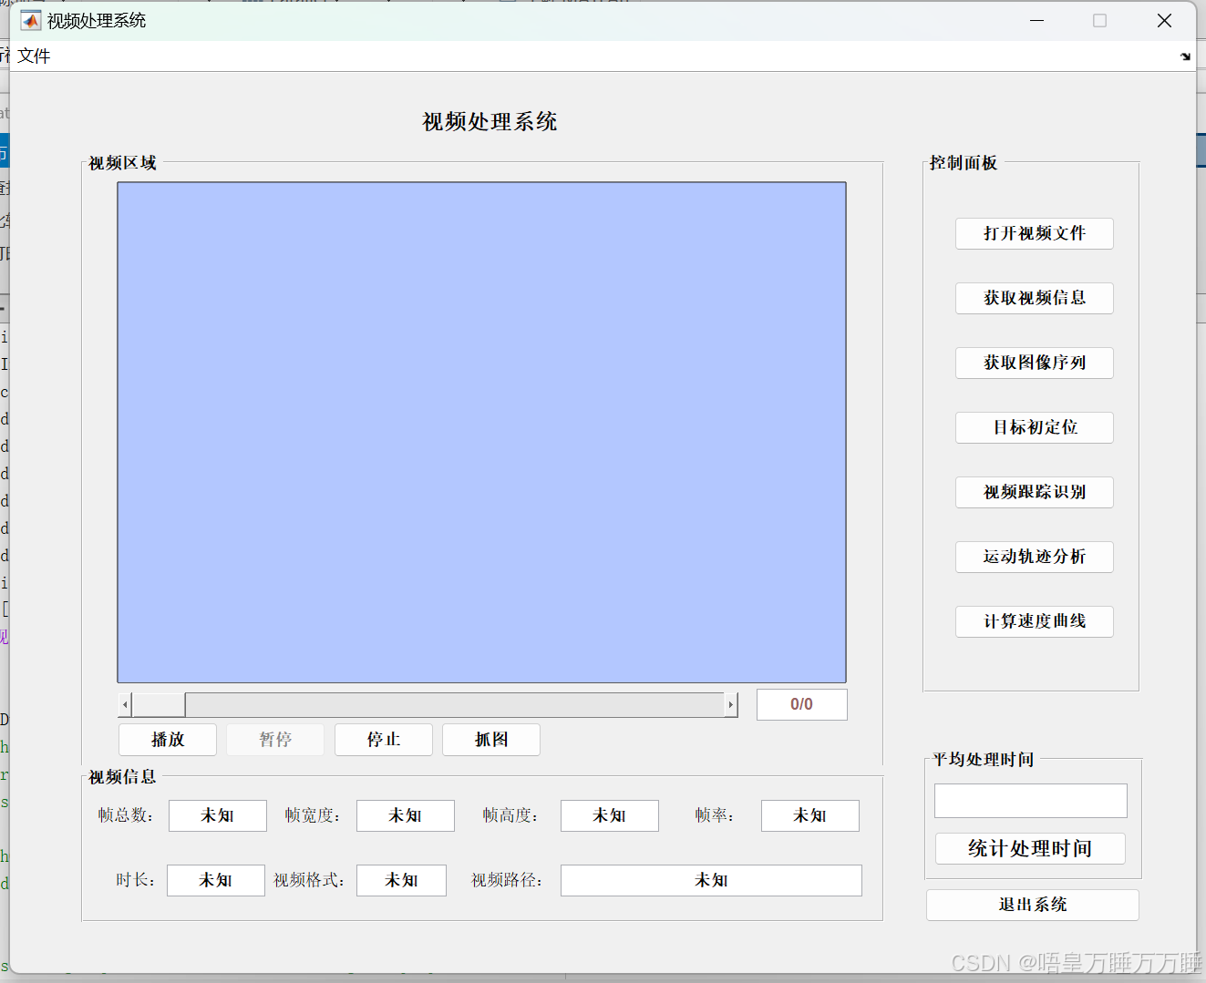Capture frame with 抓图 button
Image resolution: width=1206 pixels, height=983 pixels.
491,740
